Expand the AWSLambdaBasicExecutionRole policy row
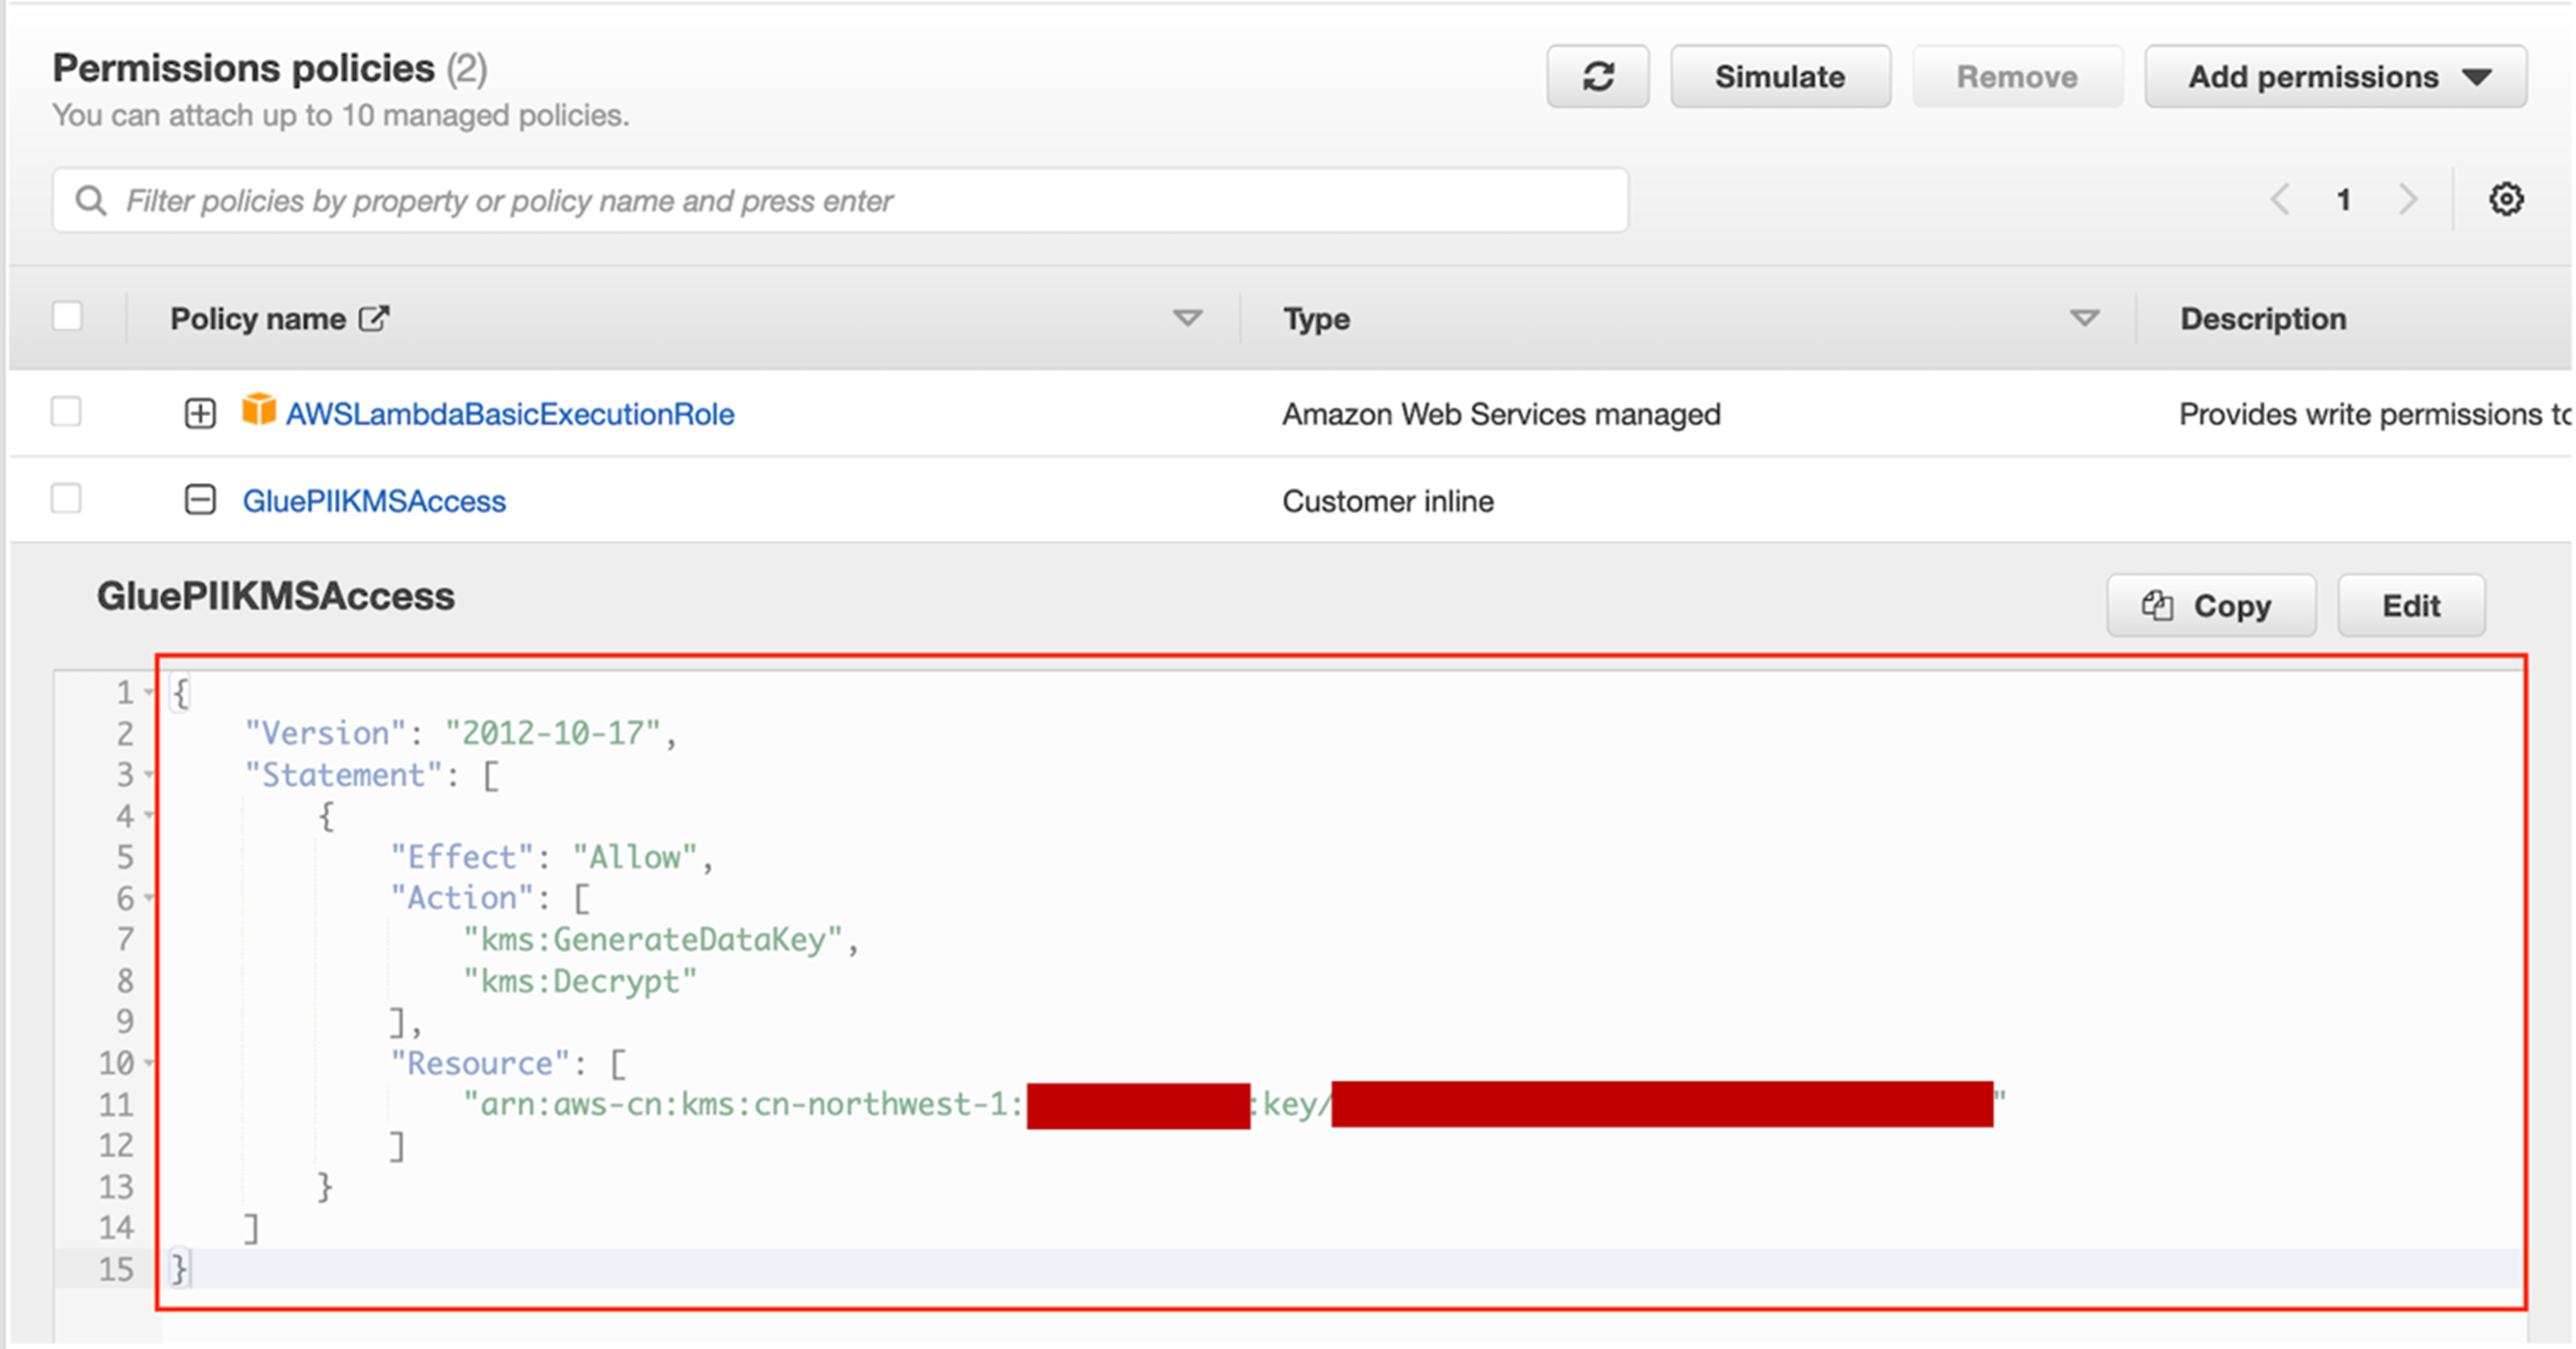2576x1349 pixels. [x=200, y=413]
